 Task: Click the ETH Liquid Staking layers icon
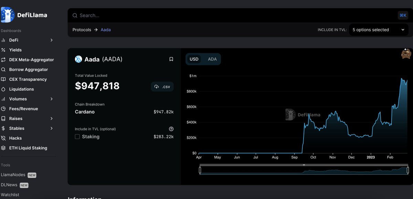3,148
